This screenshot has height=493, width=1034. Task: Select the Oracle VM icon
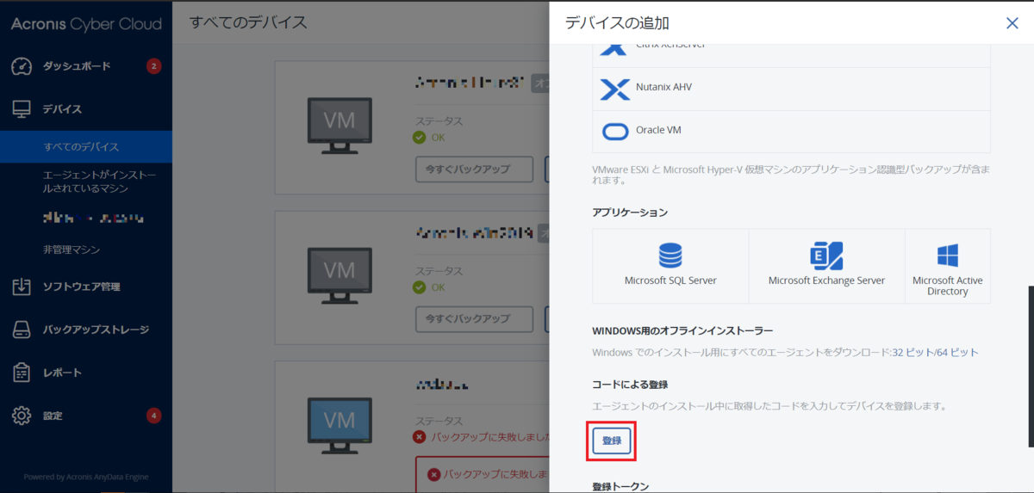[x=615, y=131]
